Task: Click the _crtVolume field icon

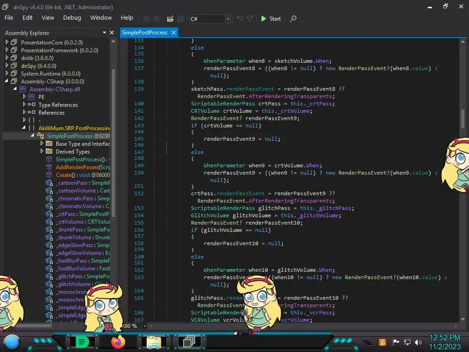Action: (49, 221)
